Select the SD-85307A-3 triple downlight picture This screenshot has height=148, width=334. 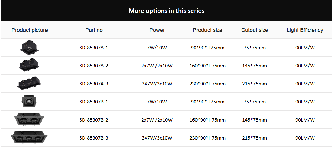[x=30, y=83]
